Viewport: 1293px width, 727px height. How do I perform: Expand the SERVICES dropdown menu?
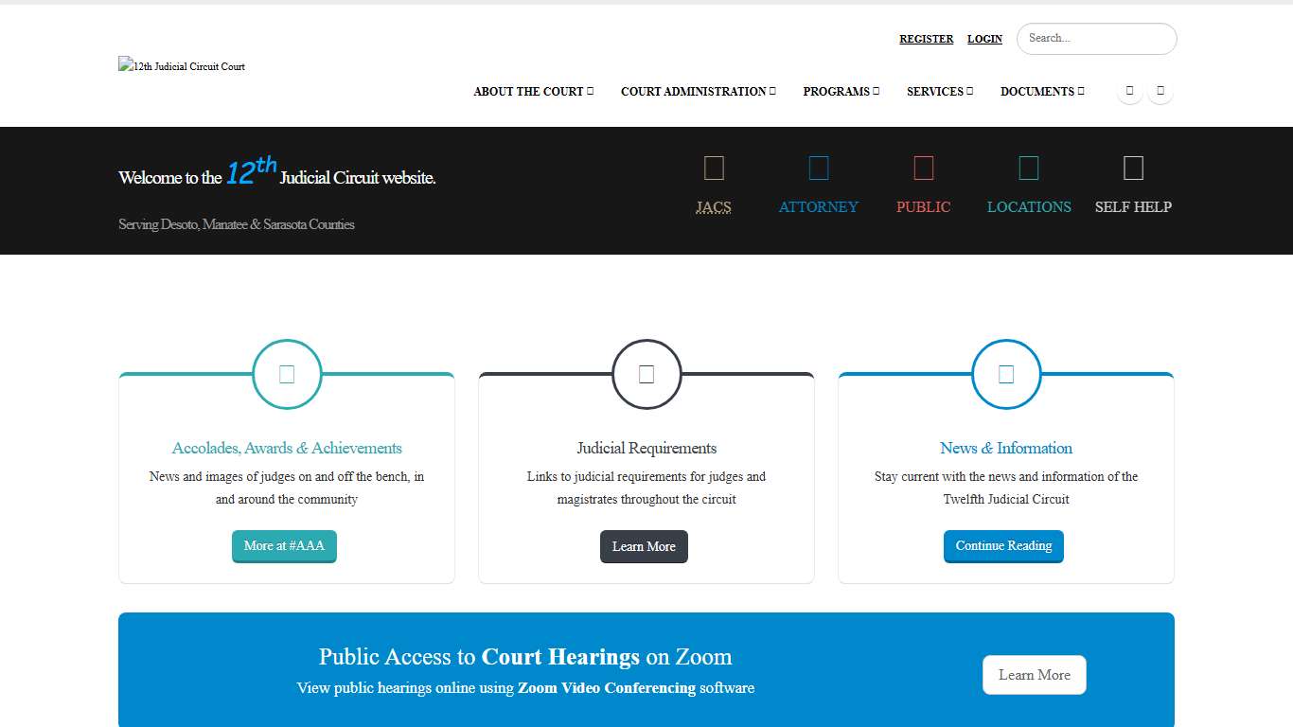point(938,91)
